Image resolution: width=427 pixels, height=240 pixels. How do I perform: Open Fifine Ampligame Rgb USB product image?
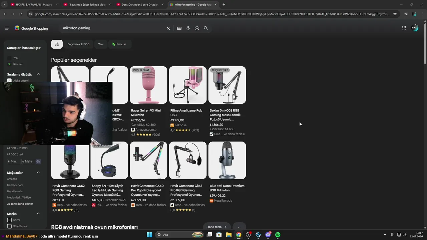pos(188,85)
